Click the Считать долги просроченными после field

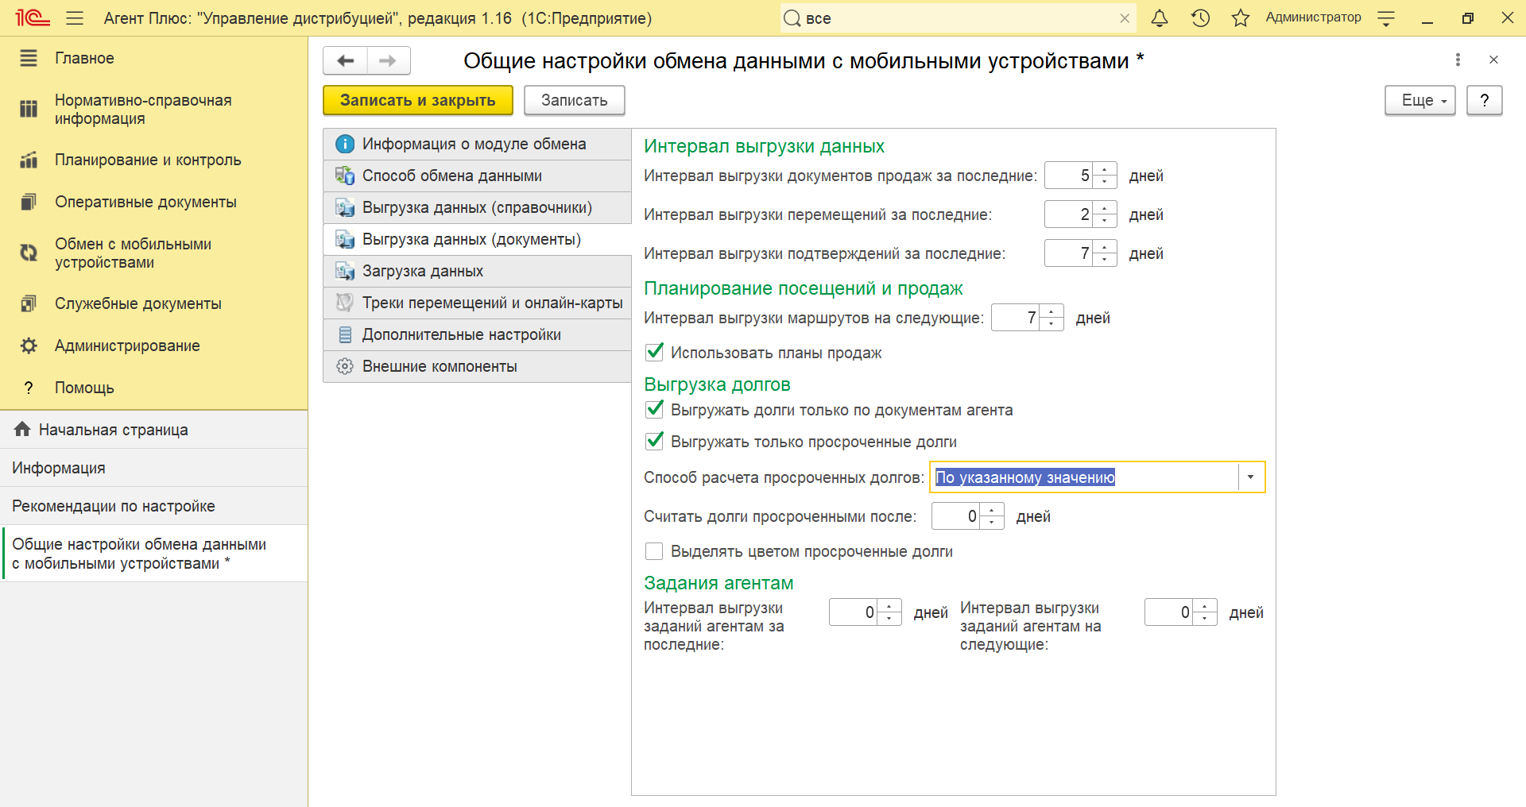[x=956, y=516]
